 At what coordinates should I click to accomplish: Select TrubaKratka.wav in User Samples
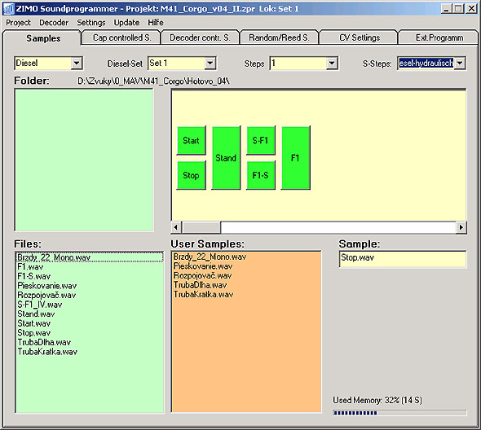[246, 295]
